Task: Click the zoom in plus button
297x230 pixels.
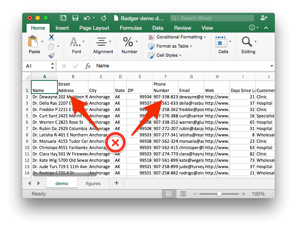Action: 243,194
